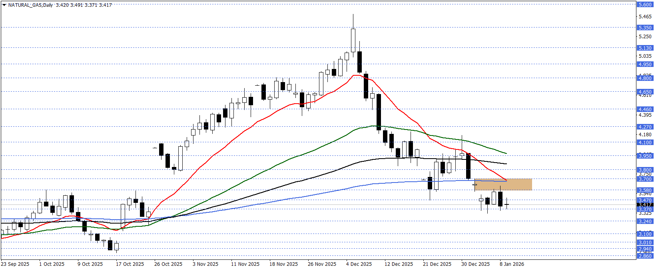This screenshot has width=656, height=269.
Task: Click the 3.800 price level label
Action: coord(645,170)
